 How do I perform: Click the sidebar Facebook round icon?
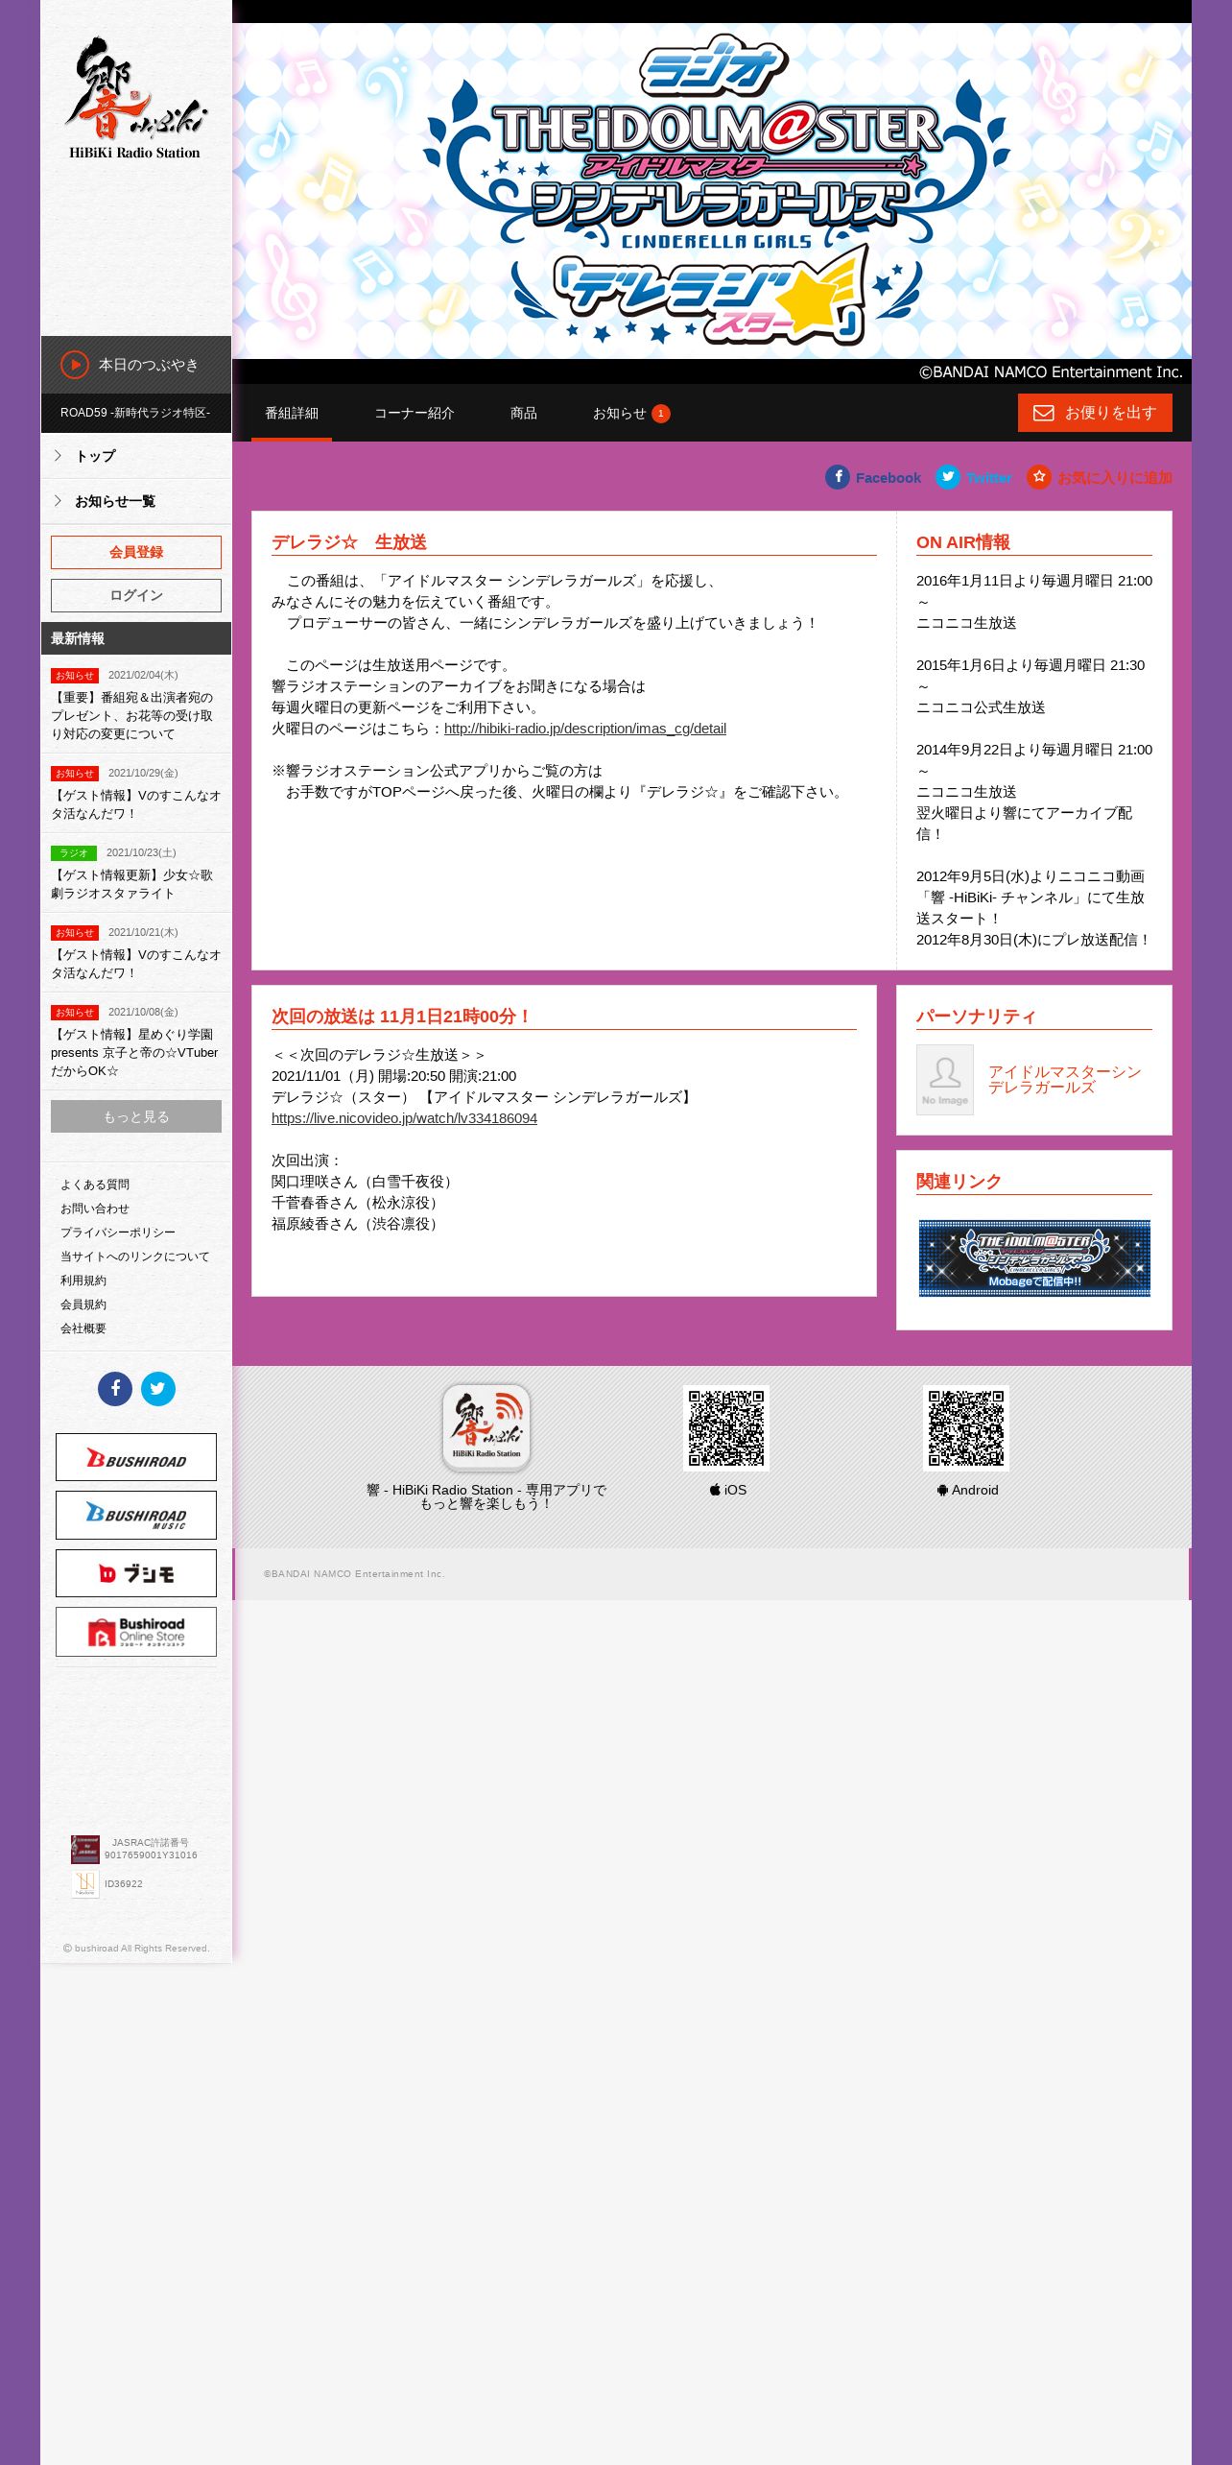click(x=115, y=1389)
